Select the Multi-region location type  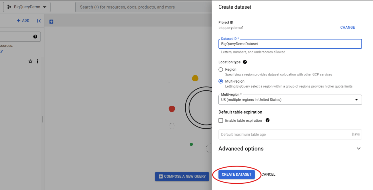[221, 81]
